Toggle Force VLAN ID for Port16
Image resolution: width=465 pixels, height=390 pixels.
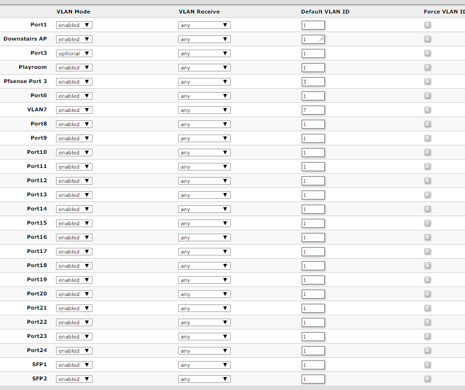pyautogui.click(x=428, y=237)
